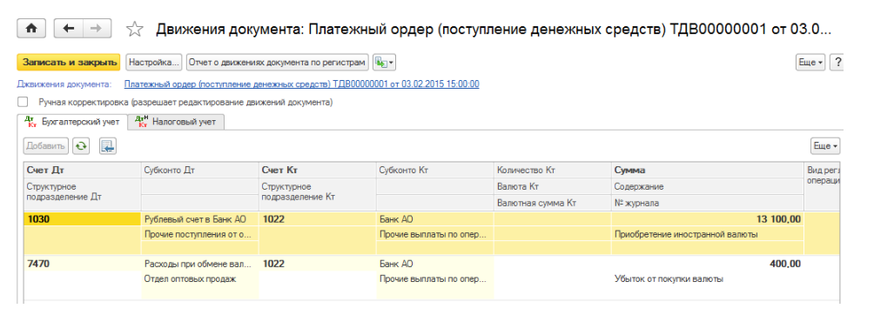Click the Добавить button
874x322 pixels.
pos(46,146)
